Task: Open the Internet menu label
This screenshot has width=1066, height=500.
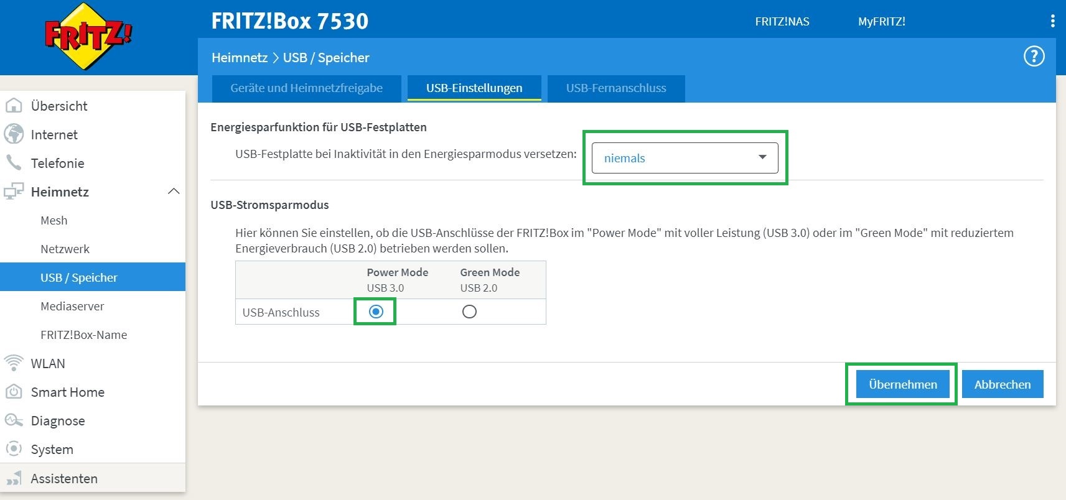Action: [x=54, y=134]
